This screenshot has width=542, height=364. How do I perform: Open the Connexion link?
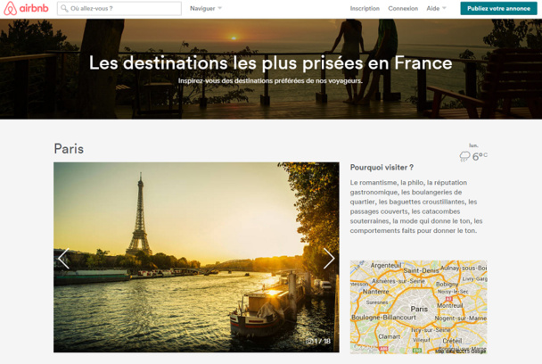(403, 8)
